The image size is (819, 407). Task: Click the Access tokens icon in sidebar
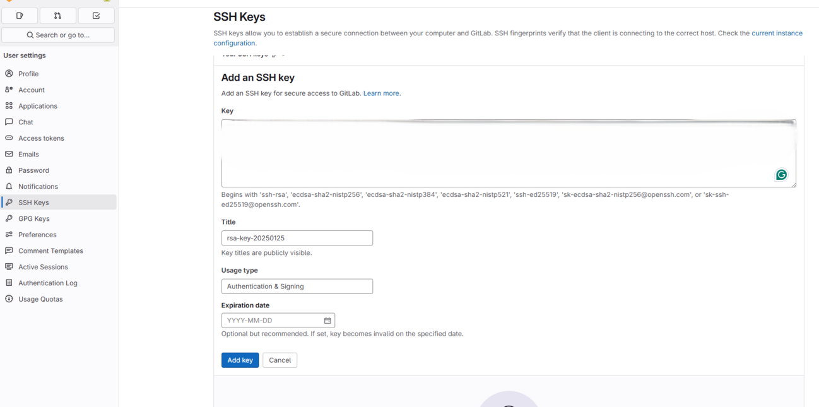point(9,138)
